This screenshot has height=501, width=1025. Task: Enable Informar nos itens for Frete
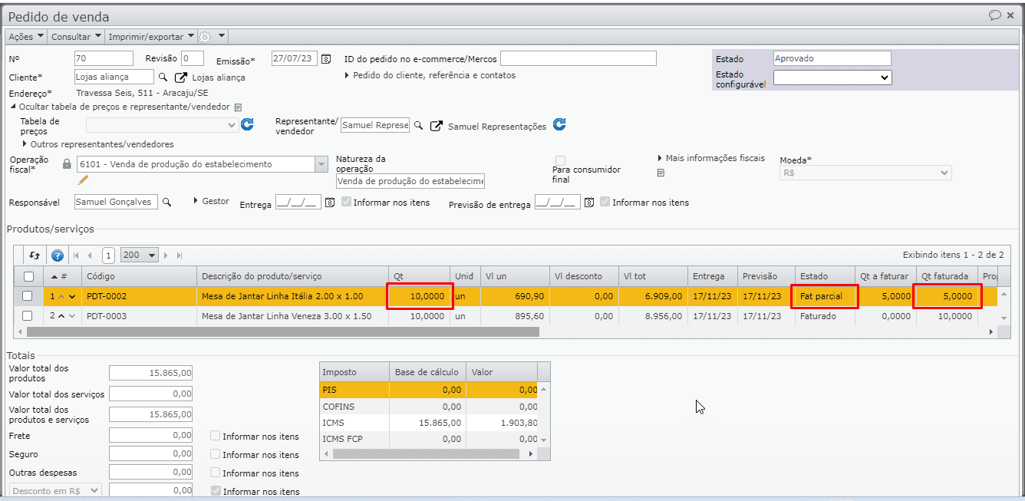coord(216,436)
